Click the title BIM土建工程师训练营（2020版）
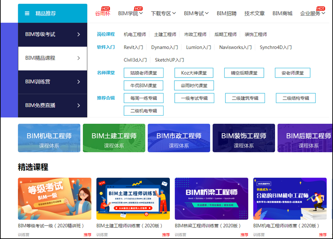This screenshot has height=239, width=333. click(x=129, y=226)
